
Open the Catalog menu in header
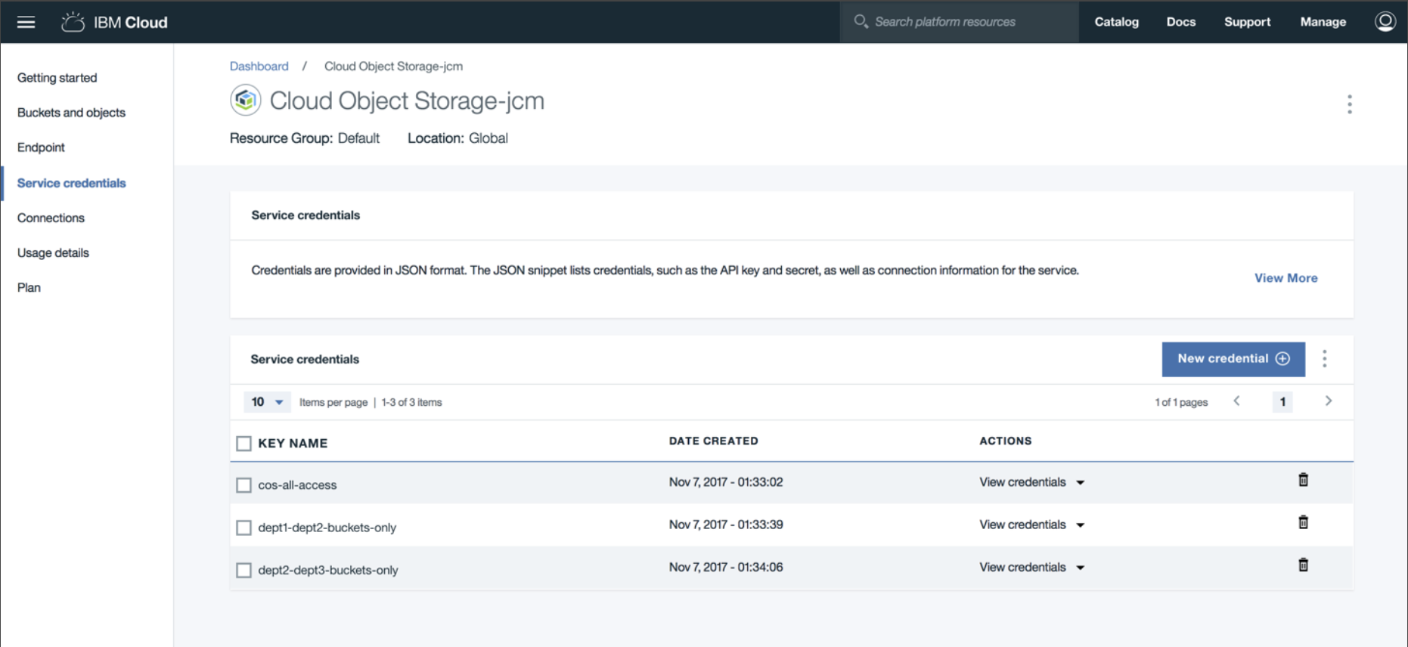tap(1116, 22)
